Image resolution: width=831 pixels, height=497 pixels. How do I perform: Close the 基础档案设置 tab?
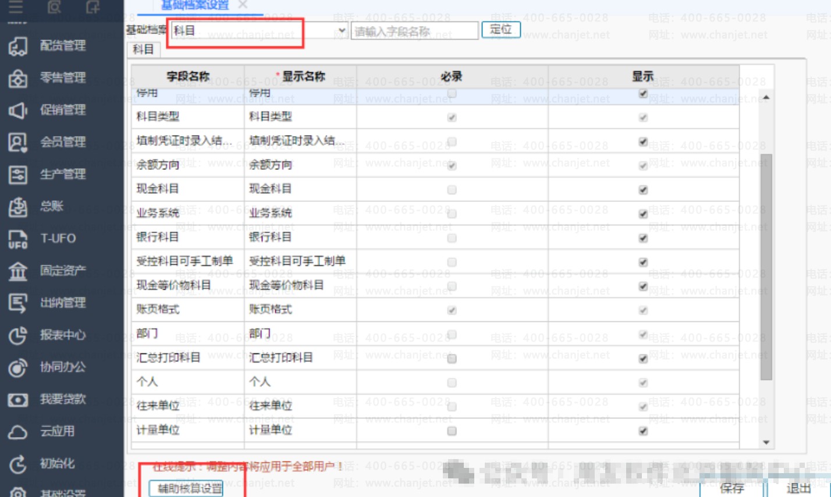[x=243, y=5]
